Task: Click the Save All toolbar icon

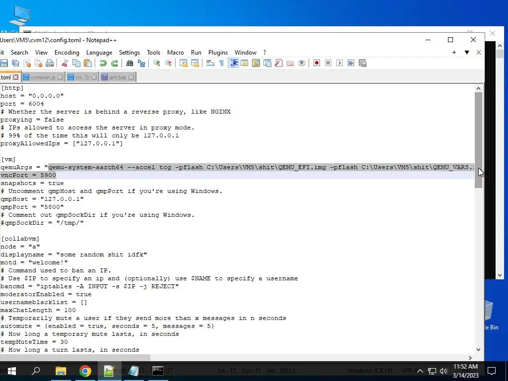Action: tap(15, 63)
